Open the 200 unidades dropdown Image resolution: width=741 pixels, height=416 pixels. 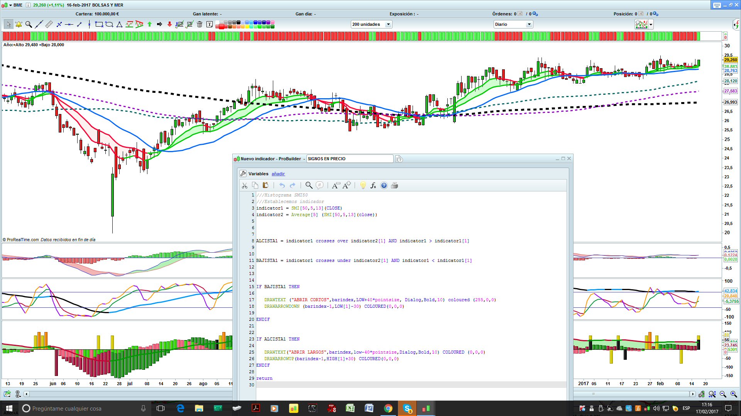point(388,24)
